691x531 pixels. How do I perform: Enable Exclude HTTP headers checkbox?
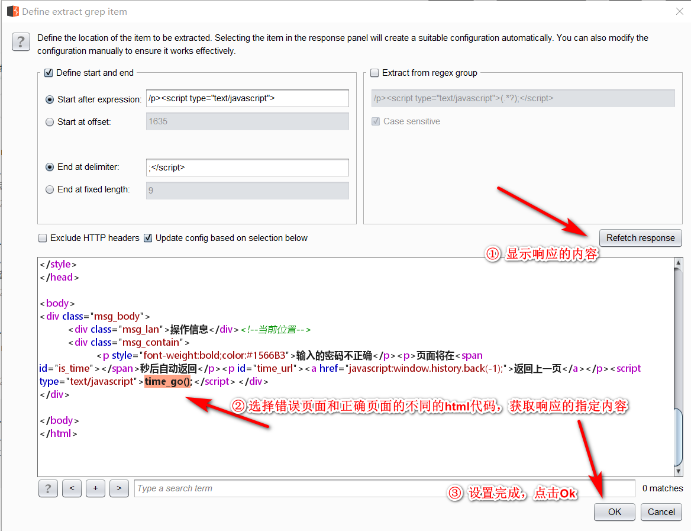(x=43, y=238)
